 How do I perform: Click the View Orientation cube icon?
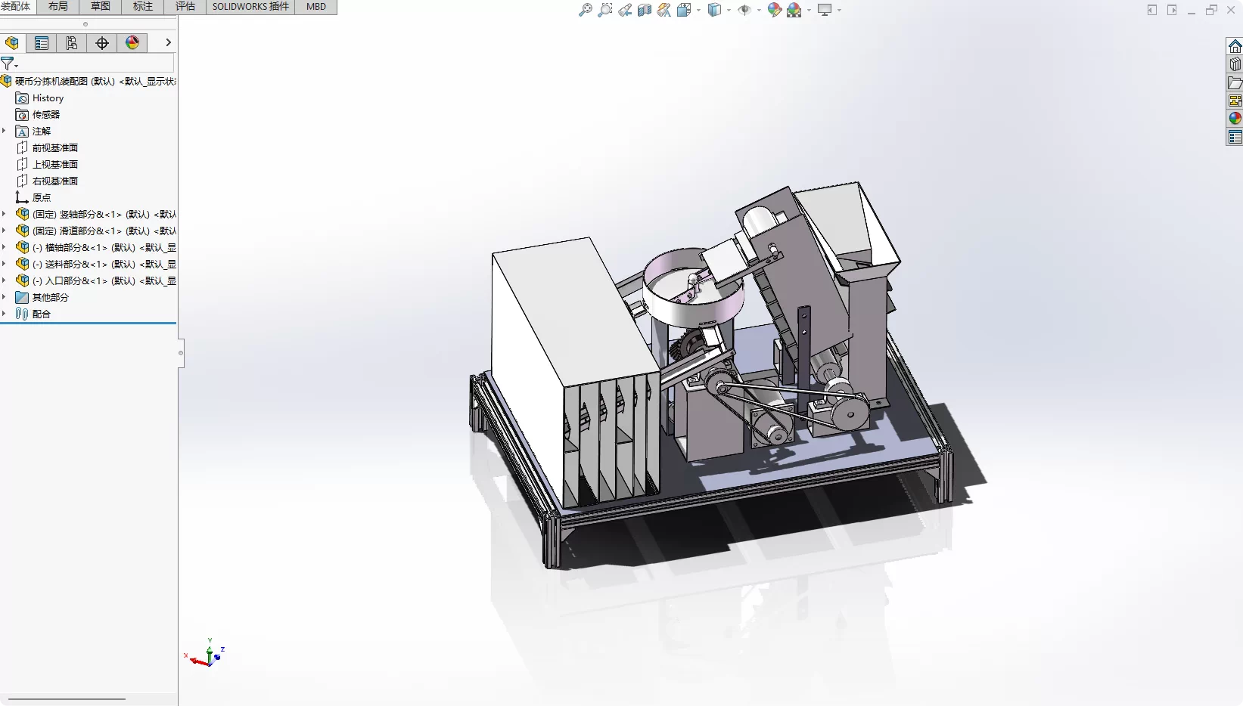[x=684, y=10]
